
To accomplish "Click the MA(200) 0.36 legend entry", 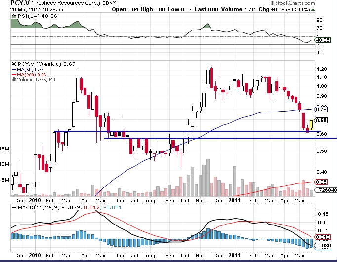I will coord(30,75).
